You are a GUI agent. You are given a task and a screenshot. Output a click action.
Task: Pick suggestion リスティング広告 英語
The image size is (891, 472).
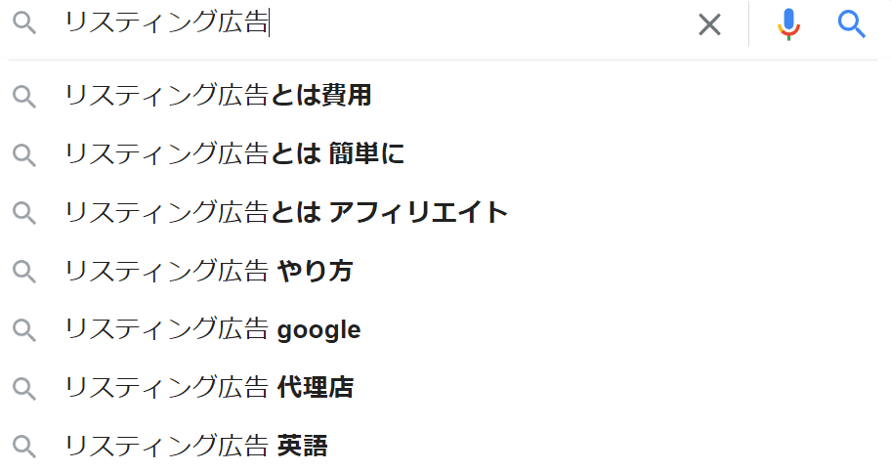(195, 447)
